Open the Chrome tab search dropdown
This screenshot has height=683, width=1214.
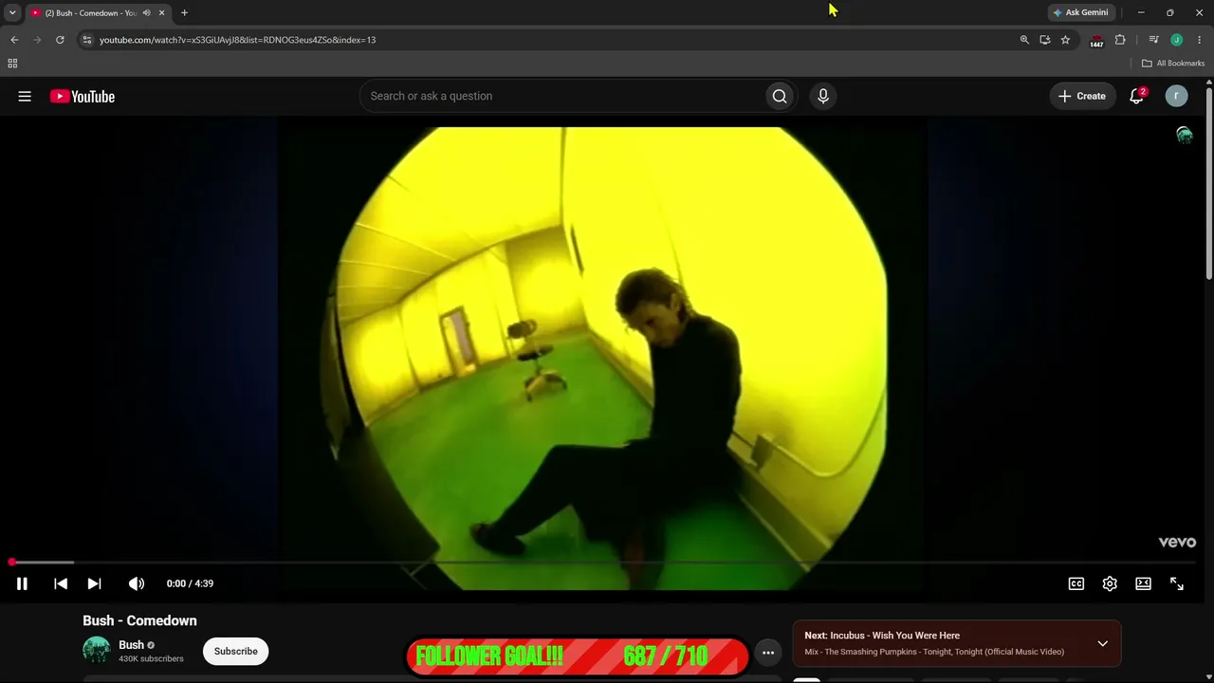click(x=12, y=12)
